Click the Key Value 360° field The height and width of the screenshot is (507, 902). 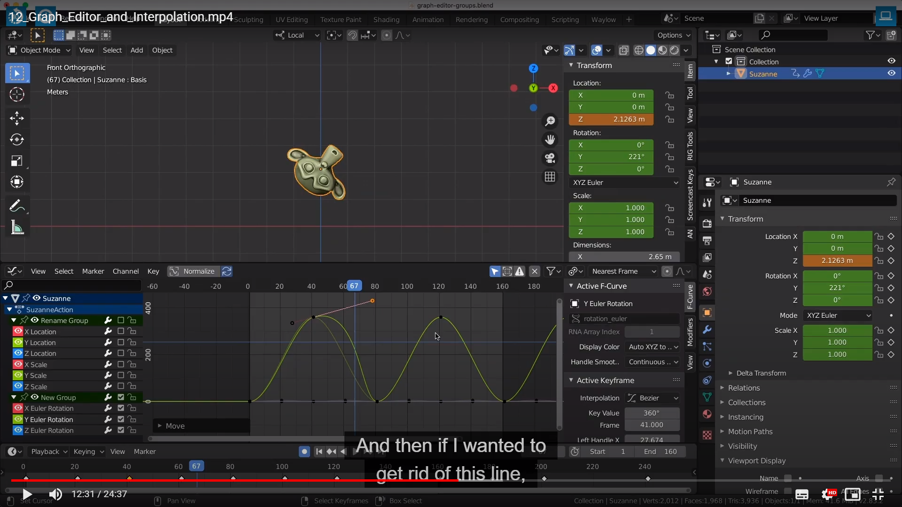[652, 413]
